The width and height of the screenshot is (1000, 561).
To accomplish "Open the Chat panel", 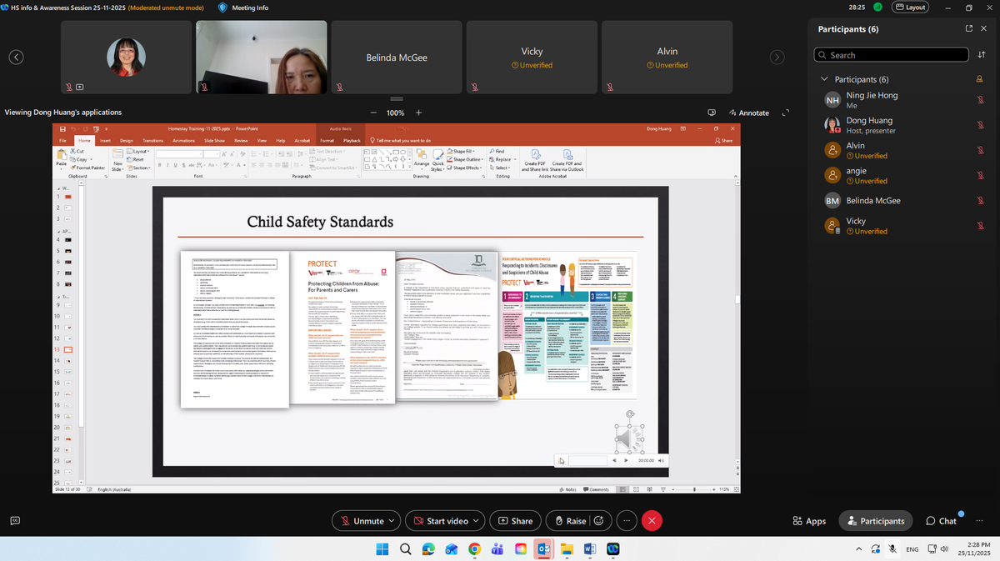I will click(x=942, y=521).
